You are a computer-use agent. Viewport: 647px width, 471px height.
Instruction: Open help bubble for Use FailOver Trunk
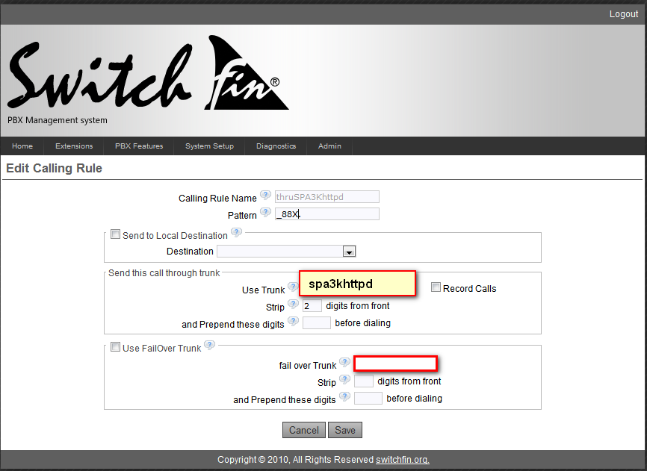point(210,345)
